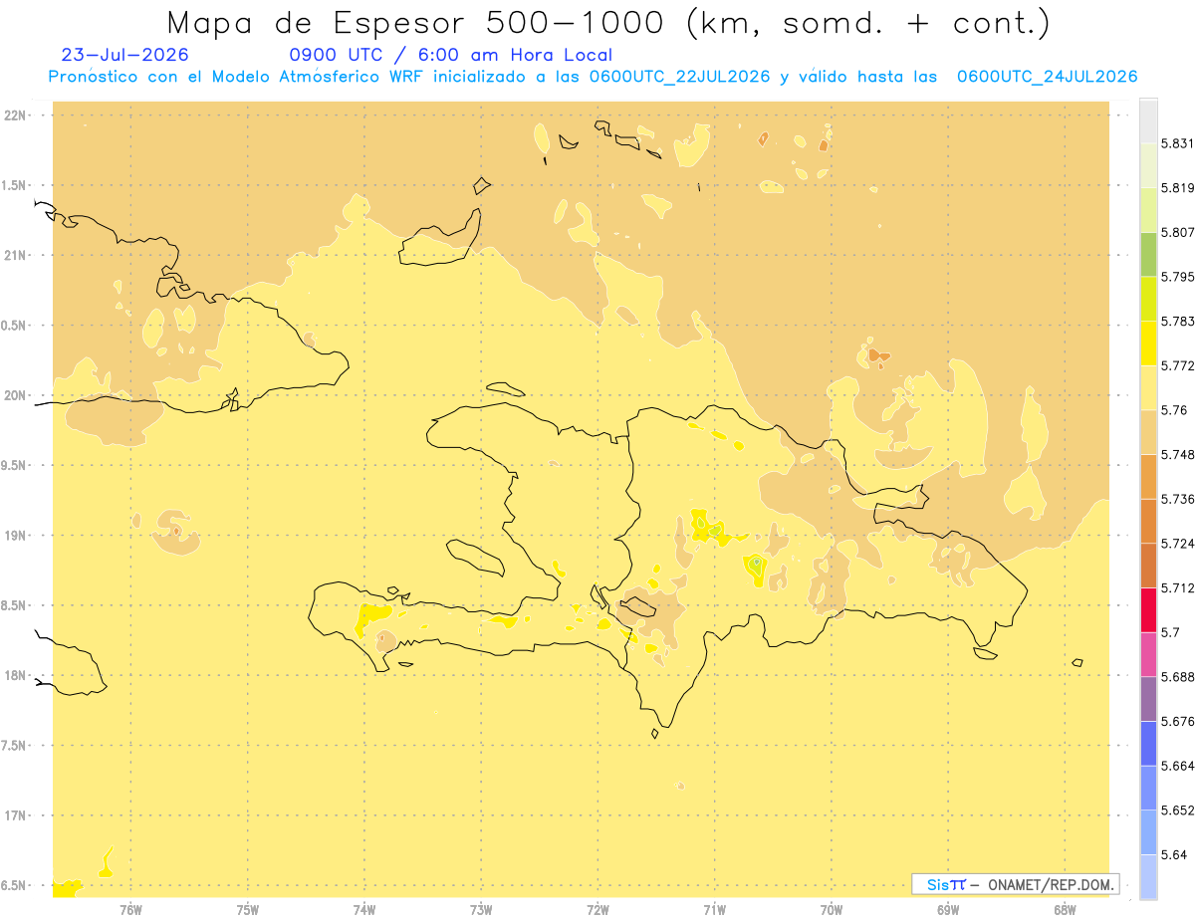Screen dimensions: 1195x923
Task: Click the legend value 5.819
Action: 1177,187
